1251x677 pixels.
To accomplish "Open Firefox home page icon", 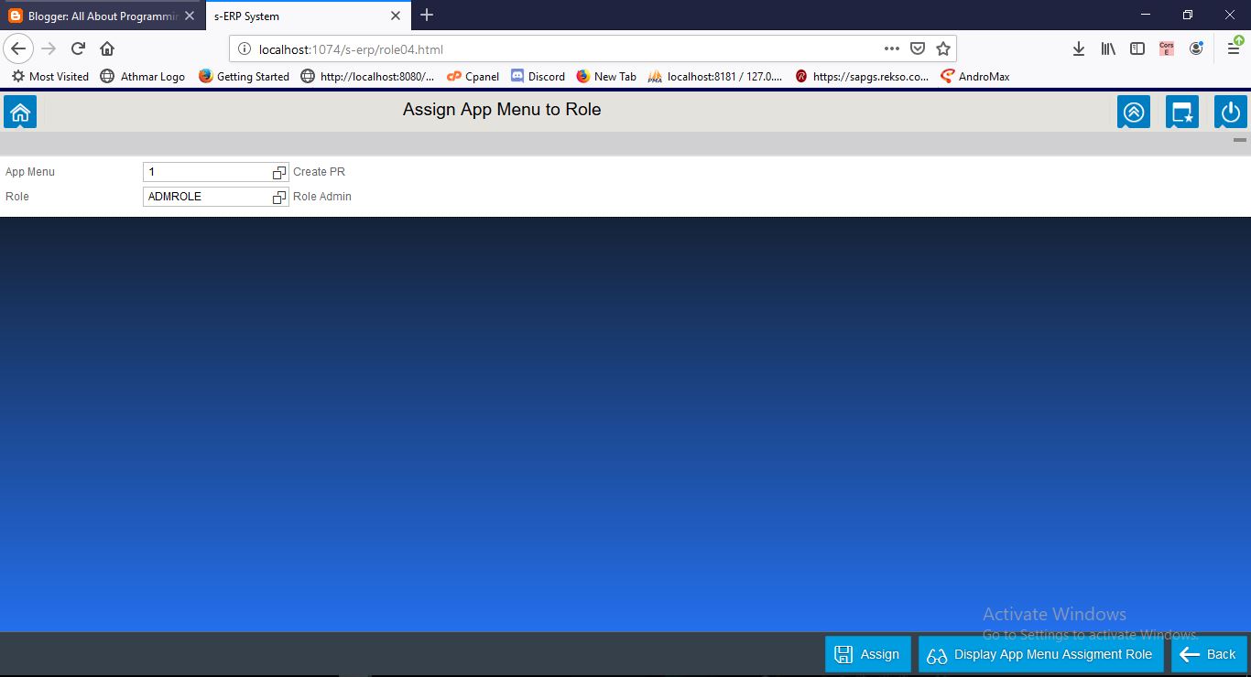I will [x=107, y=48].
